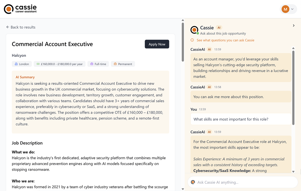Viewport: 301px width, 191px height.
Task: Select the Permanent tag
Action: pyautogui.click(x=123, y=64)
